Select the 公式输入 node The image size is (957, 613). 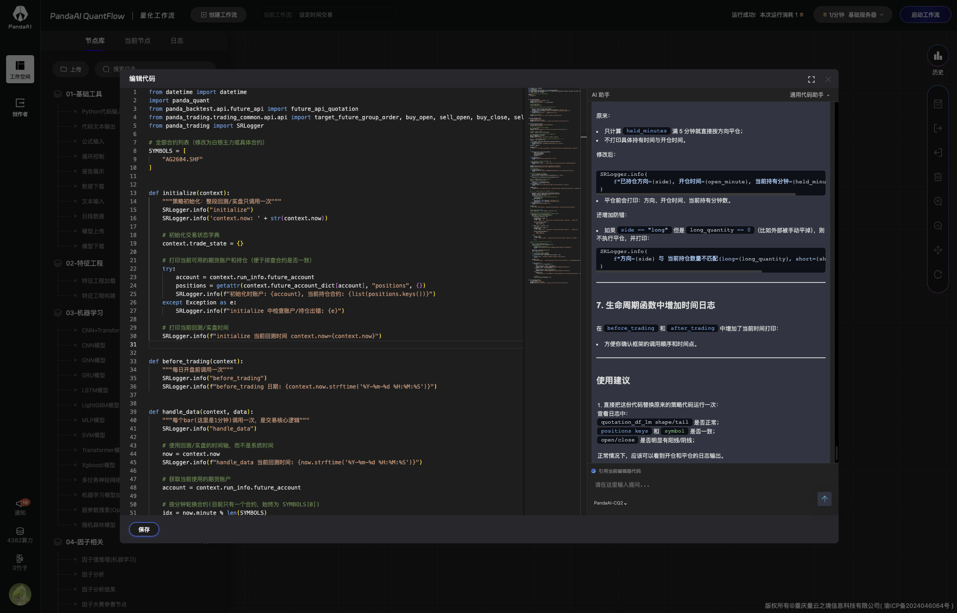pos(93,142)
